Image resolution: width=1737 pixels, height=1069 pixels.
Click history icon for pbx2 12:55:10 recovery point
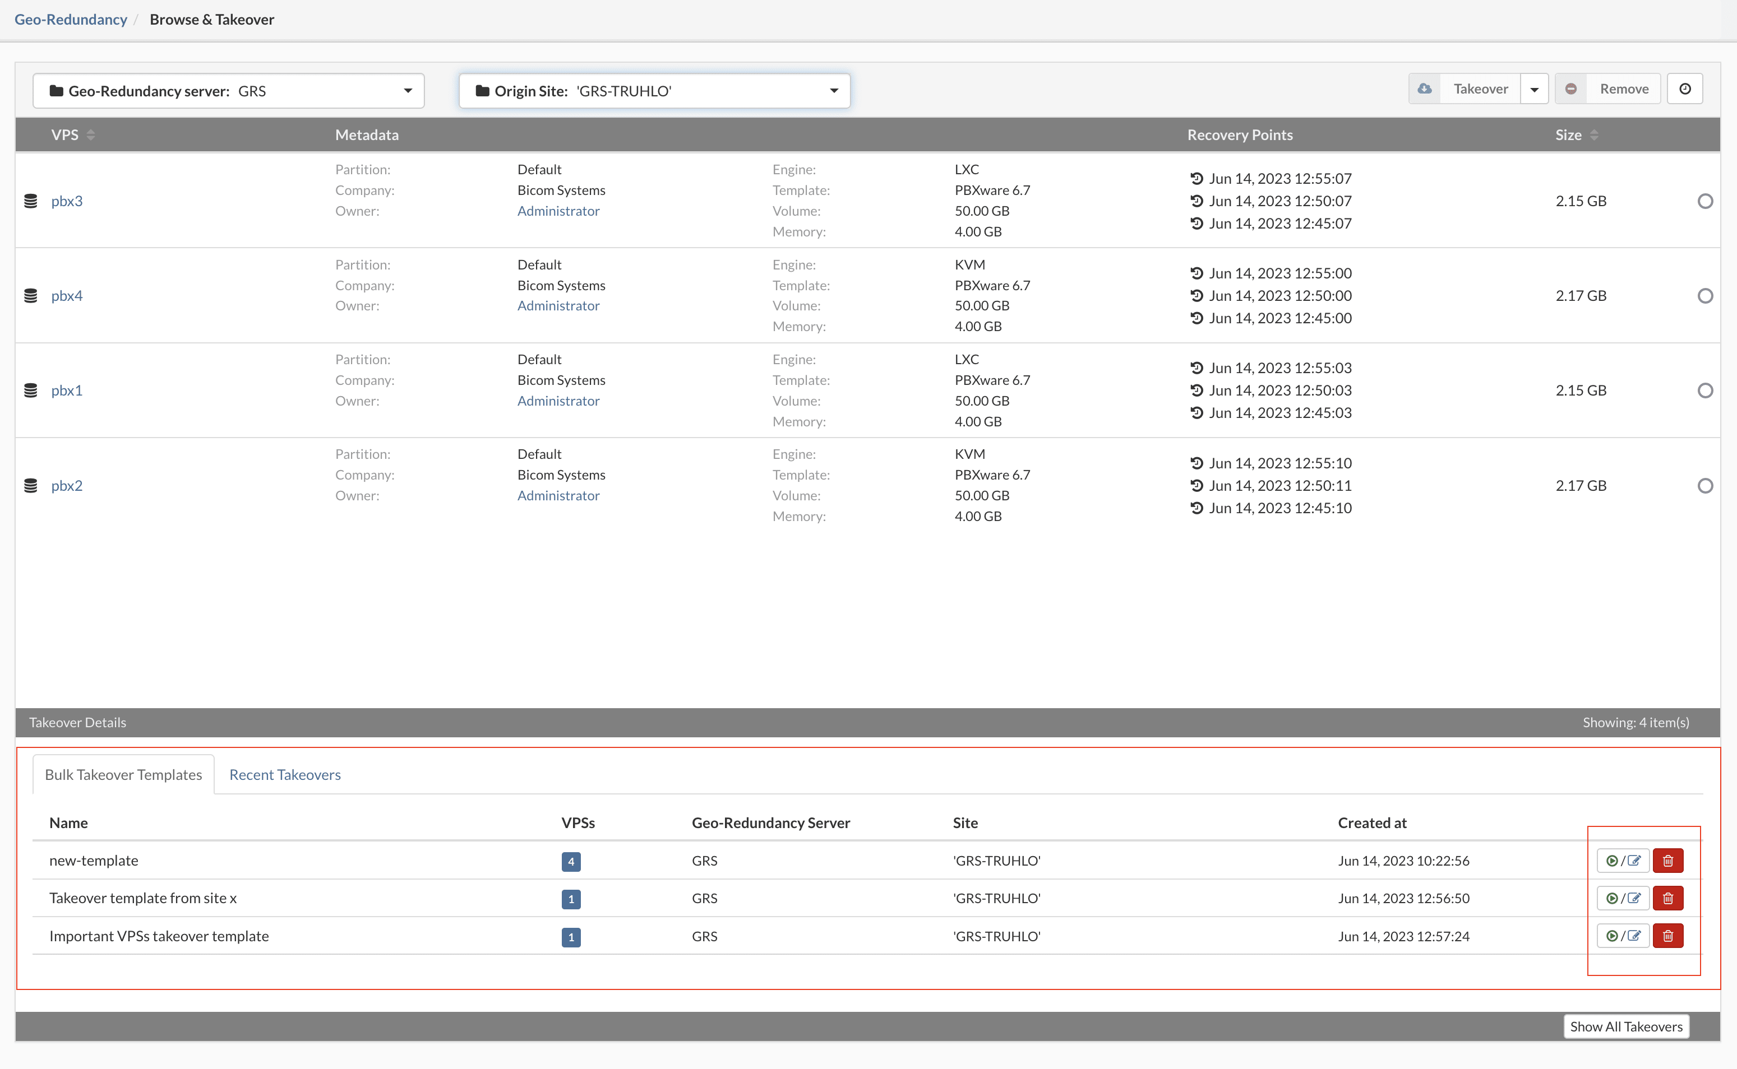pyautogui.click(x=1197, y=463)
